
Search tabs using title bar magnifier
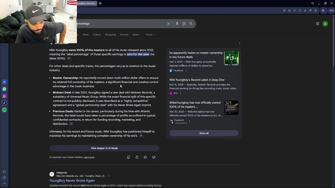coord(313,3)
